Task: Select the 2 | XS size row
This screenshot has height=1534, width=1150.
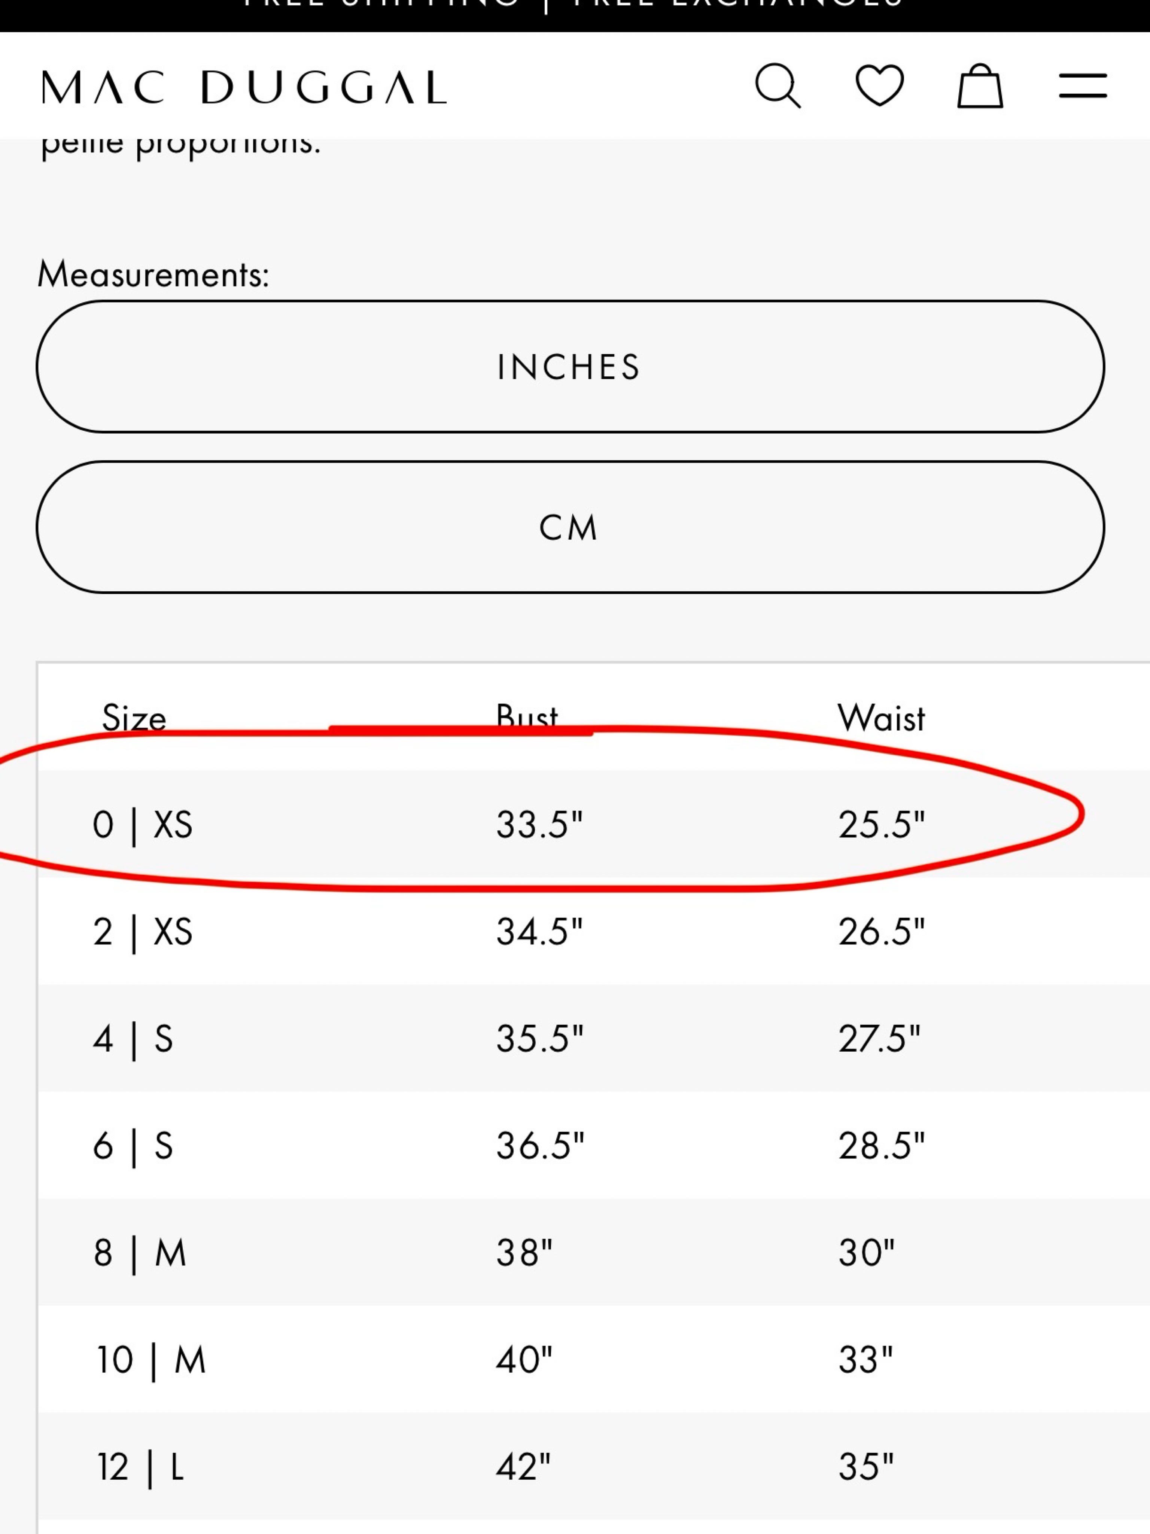Action: point(594,931)
